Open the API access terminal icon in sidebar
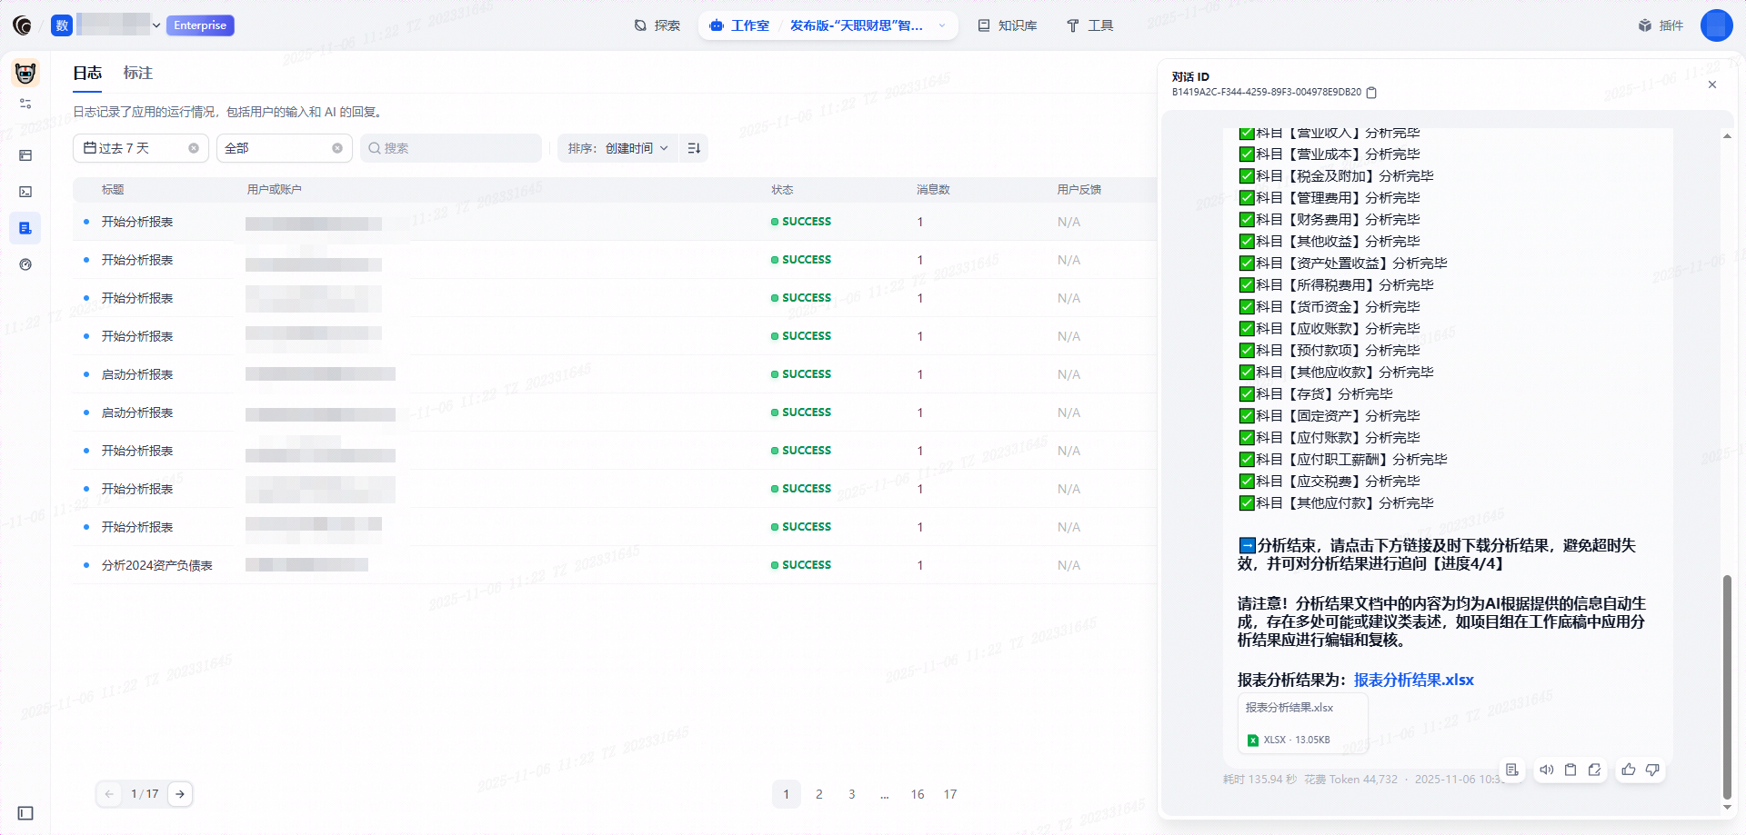Viewport: 1746px width, 835px height. click(25, 192)
